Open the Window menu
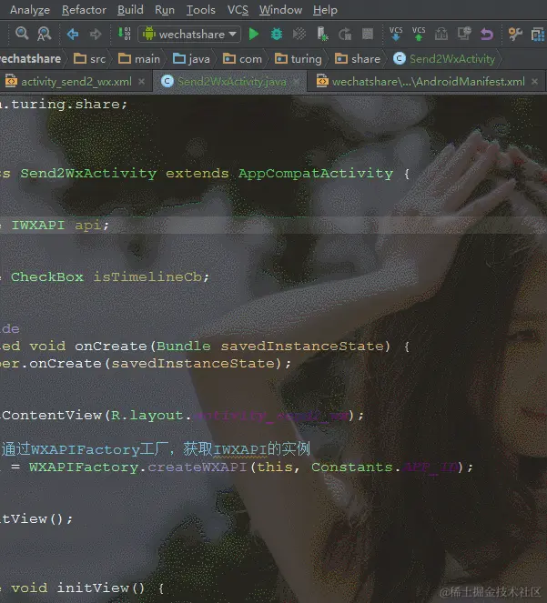Screen dimensions: 547x603 [x=280, y=10]
